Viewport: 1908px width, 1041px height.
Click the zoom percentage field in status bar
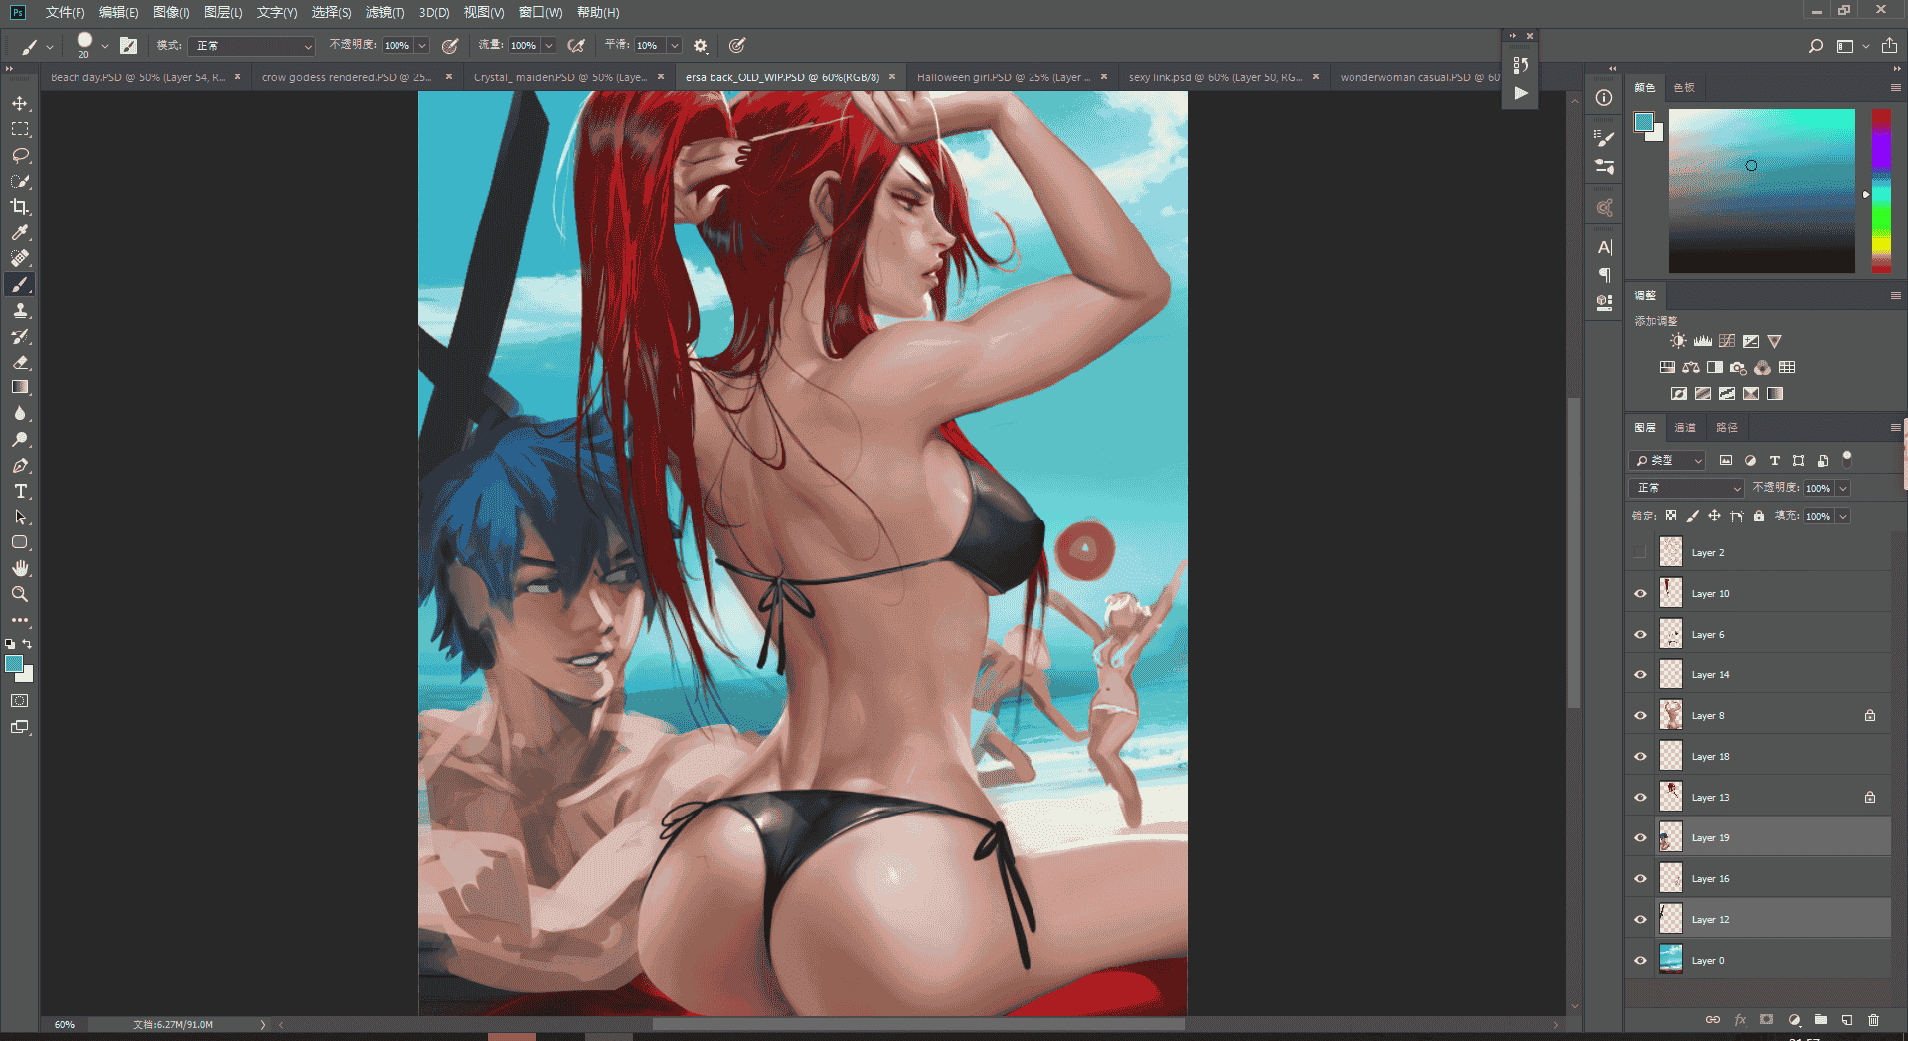tap(65, 1024)
